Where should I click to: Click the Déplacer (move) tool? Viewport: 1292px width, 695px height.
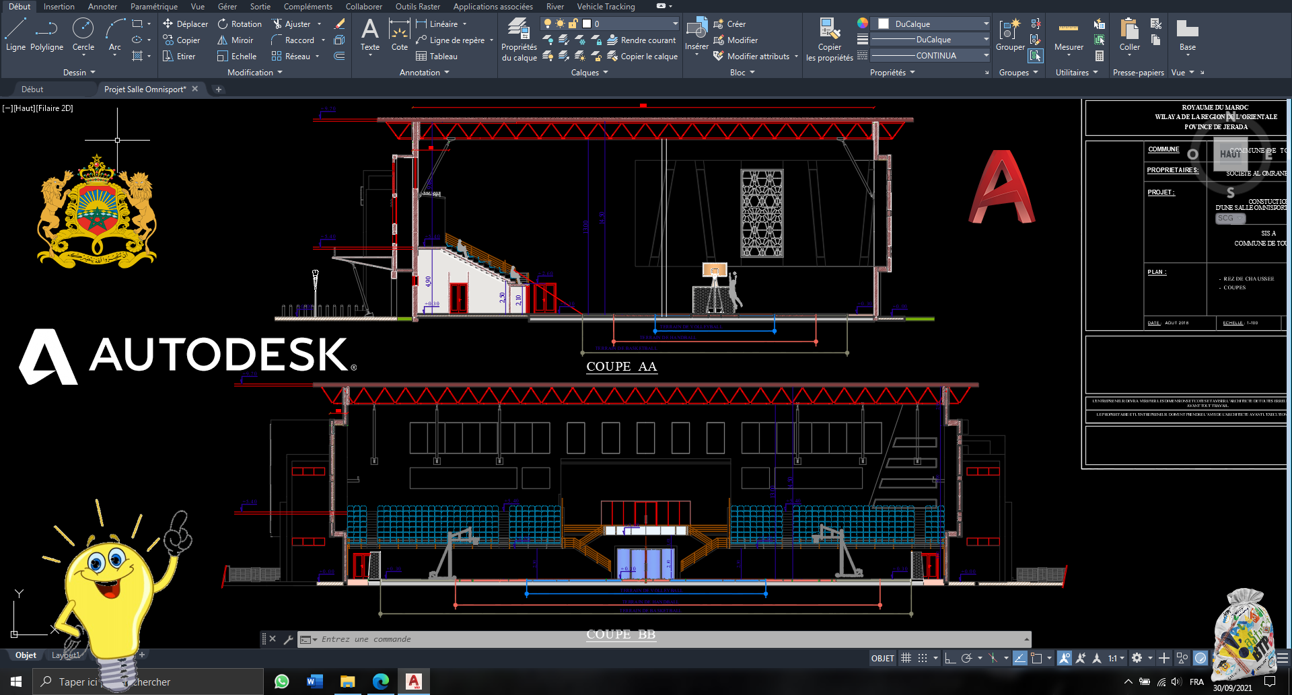[x=185, y=24]
